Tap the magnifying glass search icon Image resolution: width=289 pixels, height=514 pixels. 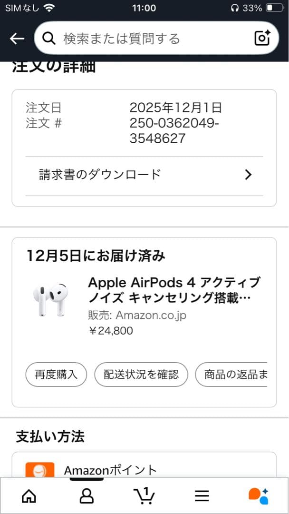click(49, 38)
